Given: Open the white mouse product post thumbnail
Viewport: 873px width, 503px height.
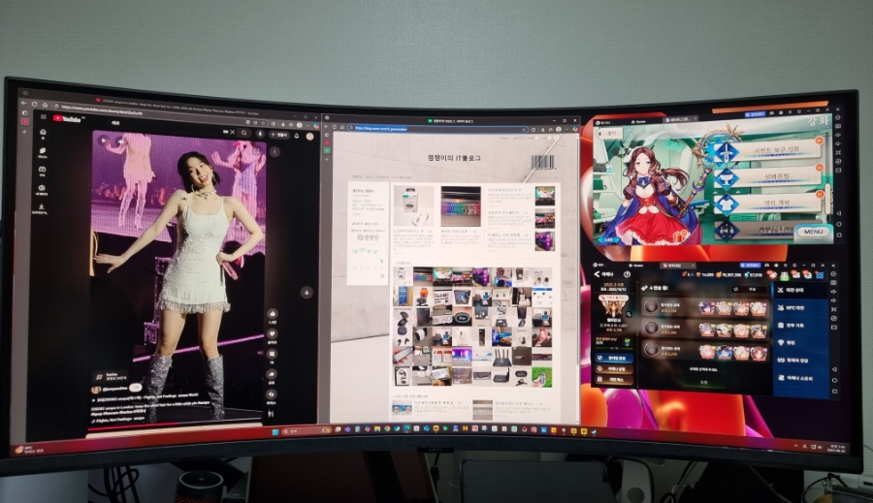Looking at the screenshot, I should point(413,205).
